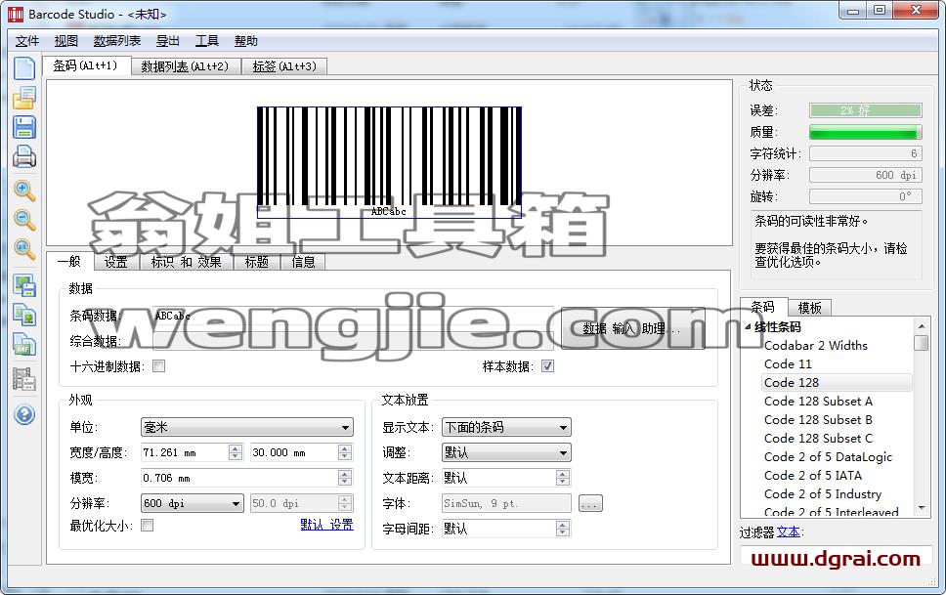Select Code 11 barcode type
The image size is (946, 595).
(788, 364)
